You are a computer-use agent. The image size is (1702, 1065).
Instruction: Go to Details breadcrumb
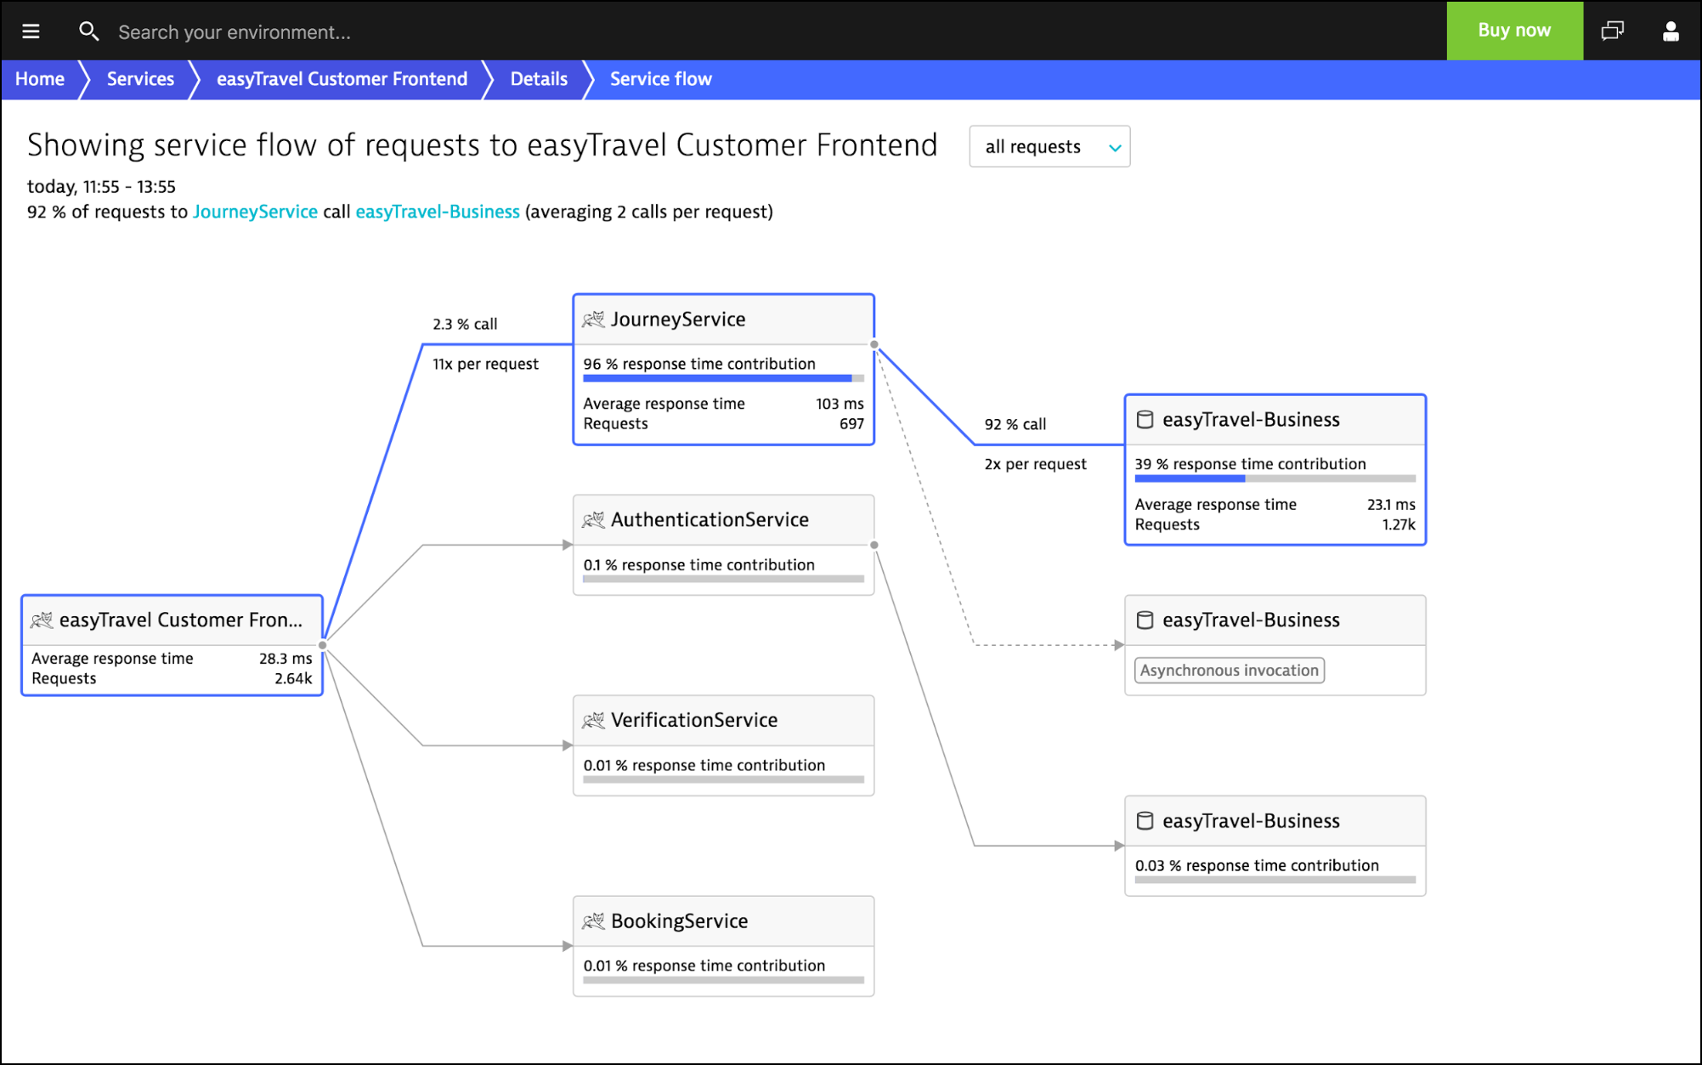point(539,79)
